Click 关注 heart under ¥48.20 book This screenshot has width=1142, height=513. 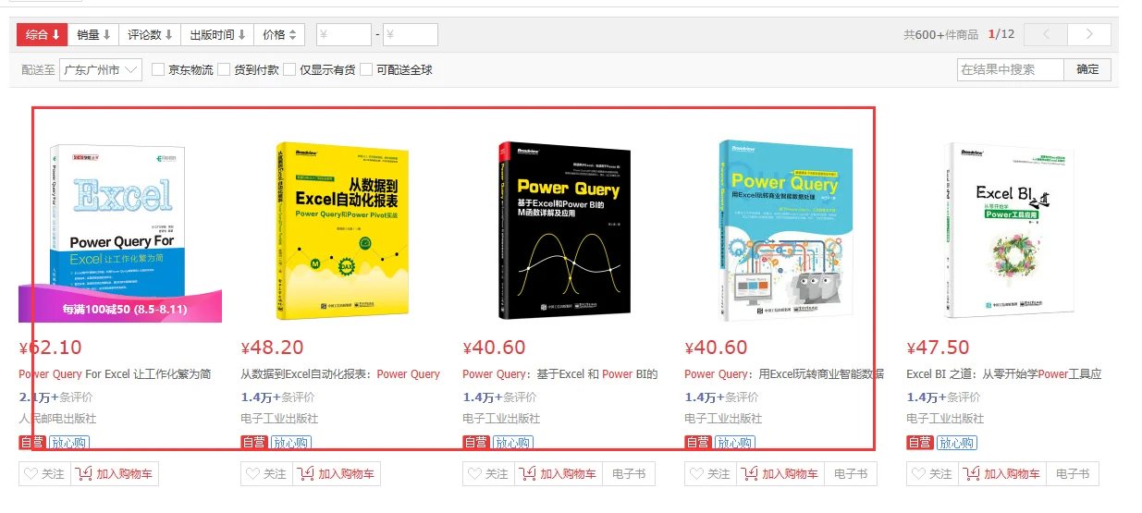pos(266,474)
